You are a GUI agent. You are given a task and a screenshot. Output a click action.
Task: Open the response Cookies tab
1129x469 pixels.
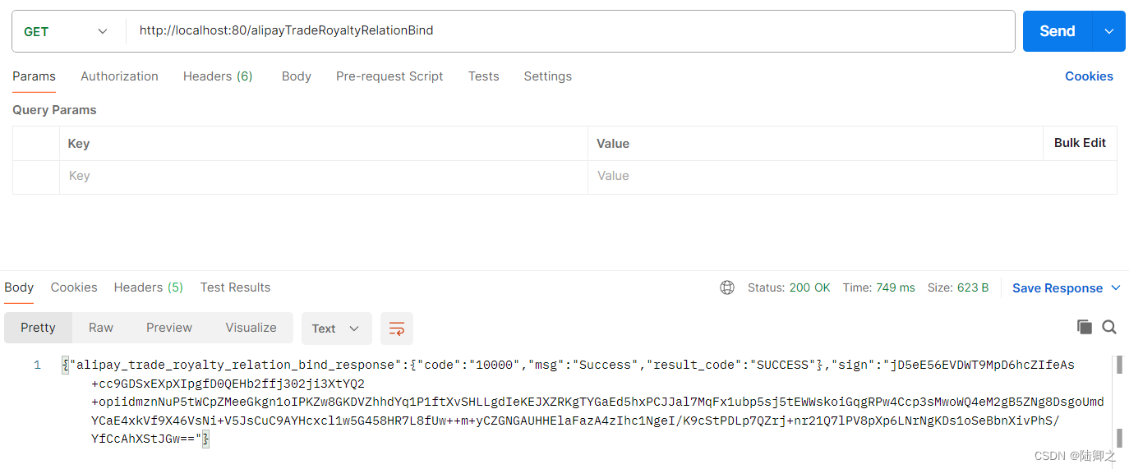(x=74, y=287)
